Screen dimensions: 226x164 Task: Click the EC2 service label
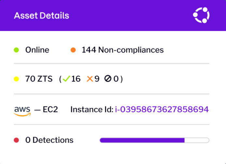coord(50,109)
